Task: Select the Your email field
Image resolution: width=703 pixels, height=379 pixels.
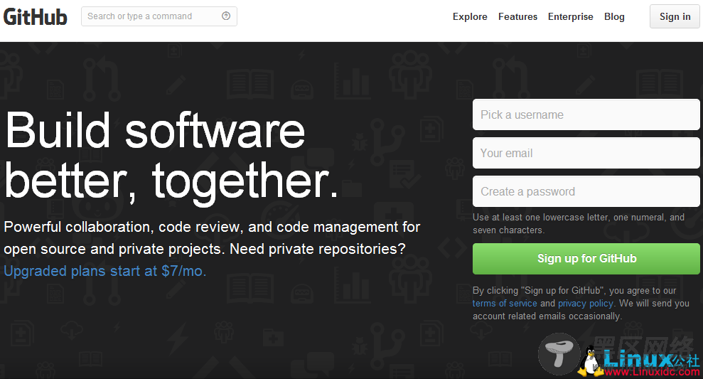Action: tap(586, 154)
